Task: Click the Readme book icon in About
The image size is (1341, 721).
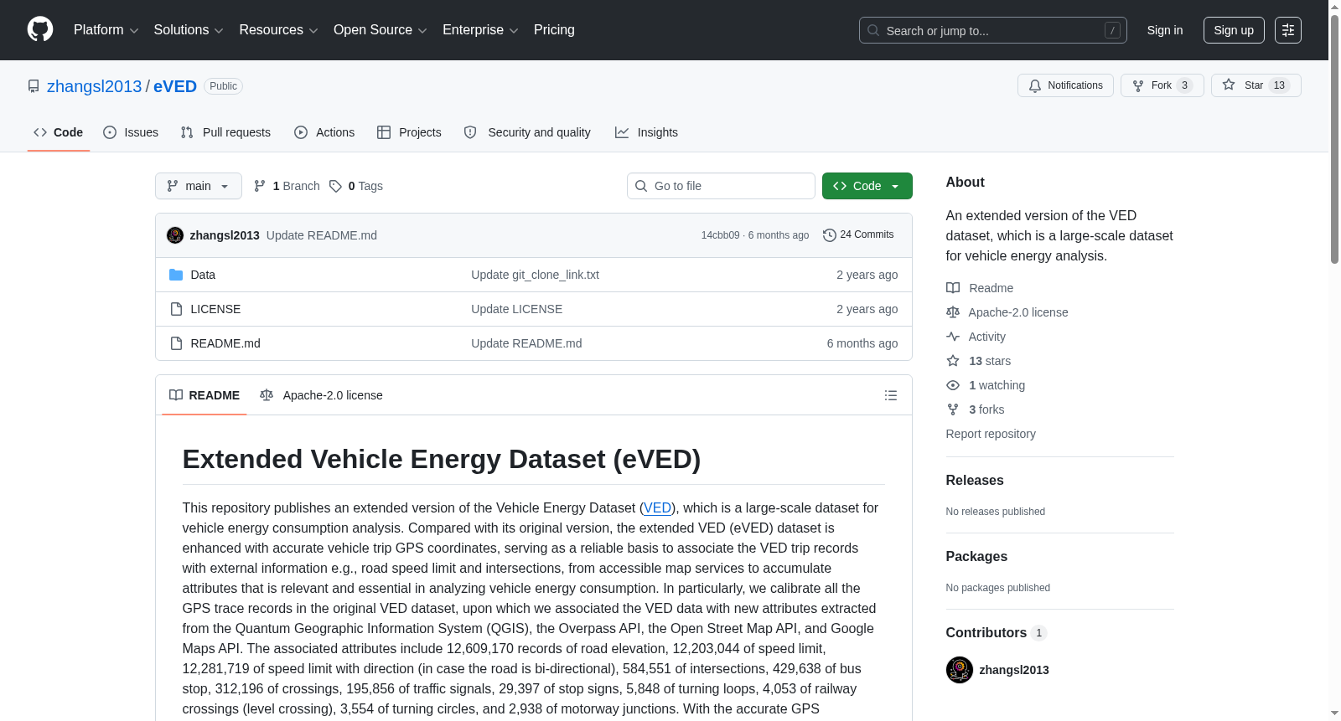Action: pos(953,288)
